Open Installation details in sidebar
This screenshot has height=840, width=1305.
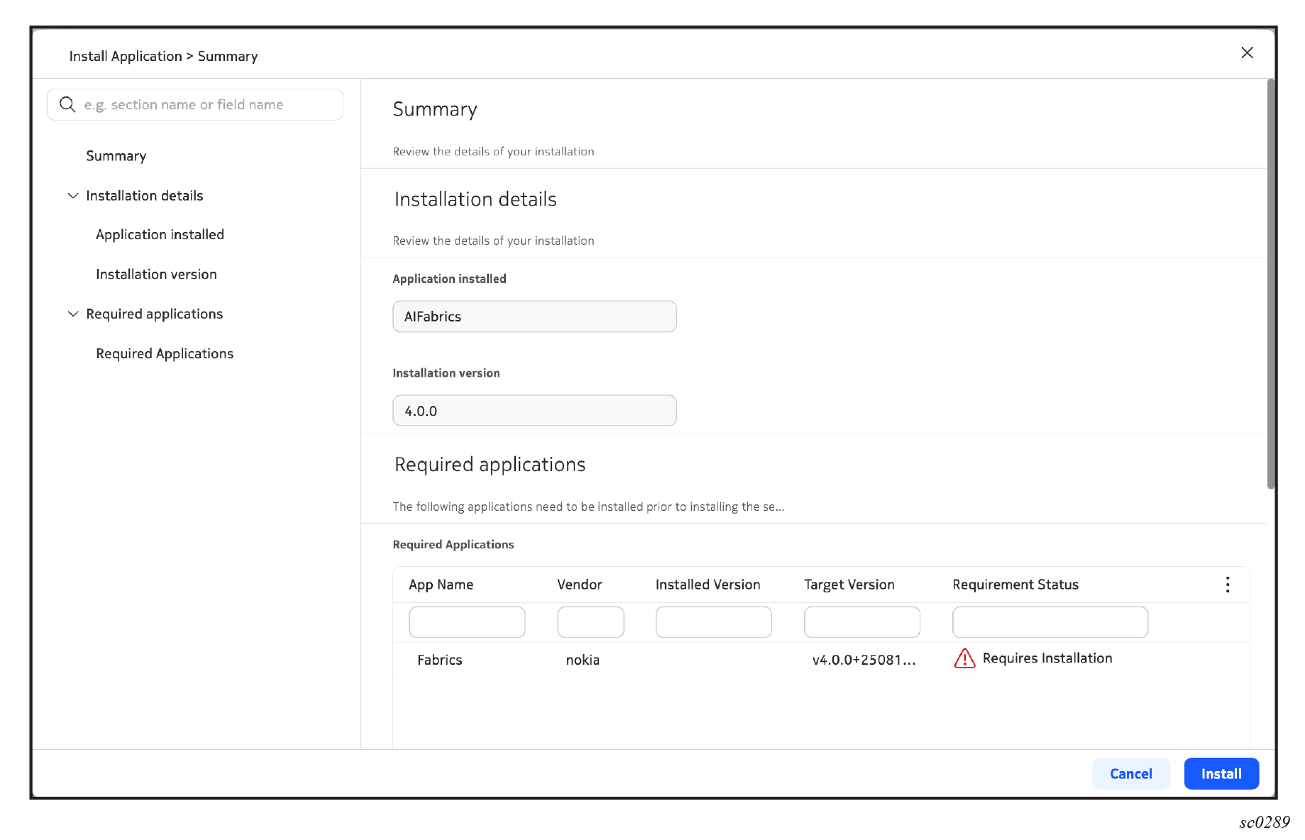[145, 196]
